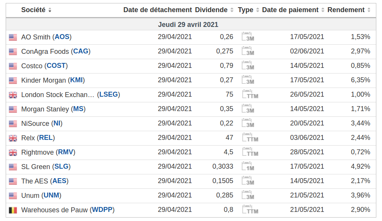Click the US flag beside Morgan Stanley

[13, 109]
